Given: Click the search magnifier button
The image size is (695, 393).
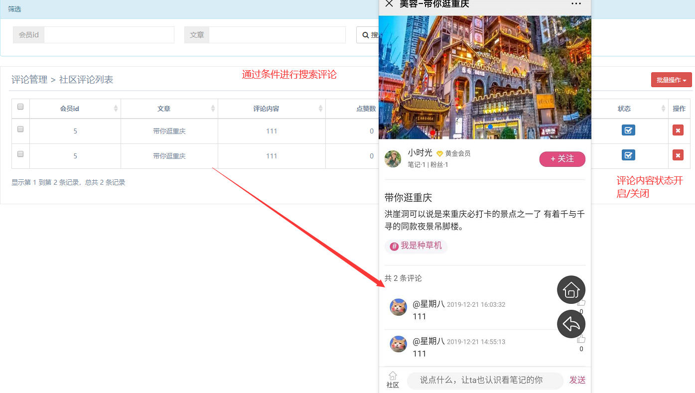Looking at the screenshot, I should [x=368, y=35].
